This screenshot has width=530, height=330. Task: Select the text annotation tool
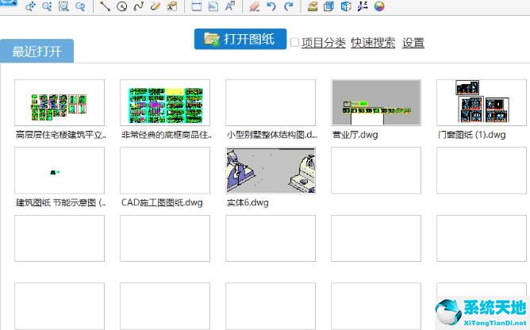[x=230, y=6]
